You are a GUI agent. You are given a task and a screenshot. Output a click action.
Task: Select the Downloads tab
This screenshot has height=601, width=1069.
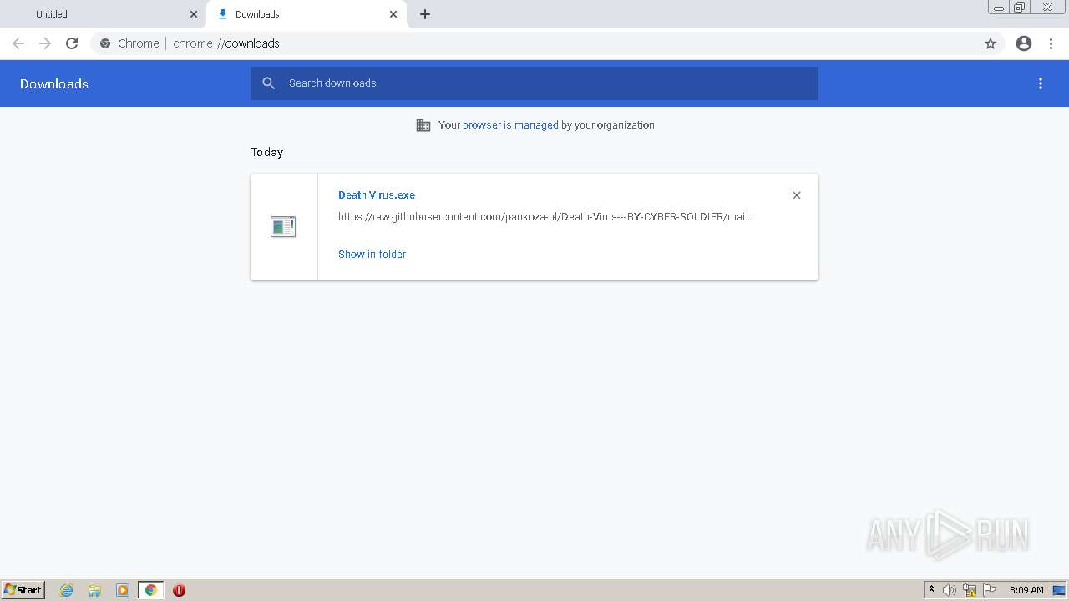(x=305, y=14)
